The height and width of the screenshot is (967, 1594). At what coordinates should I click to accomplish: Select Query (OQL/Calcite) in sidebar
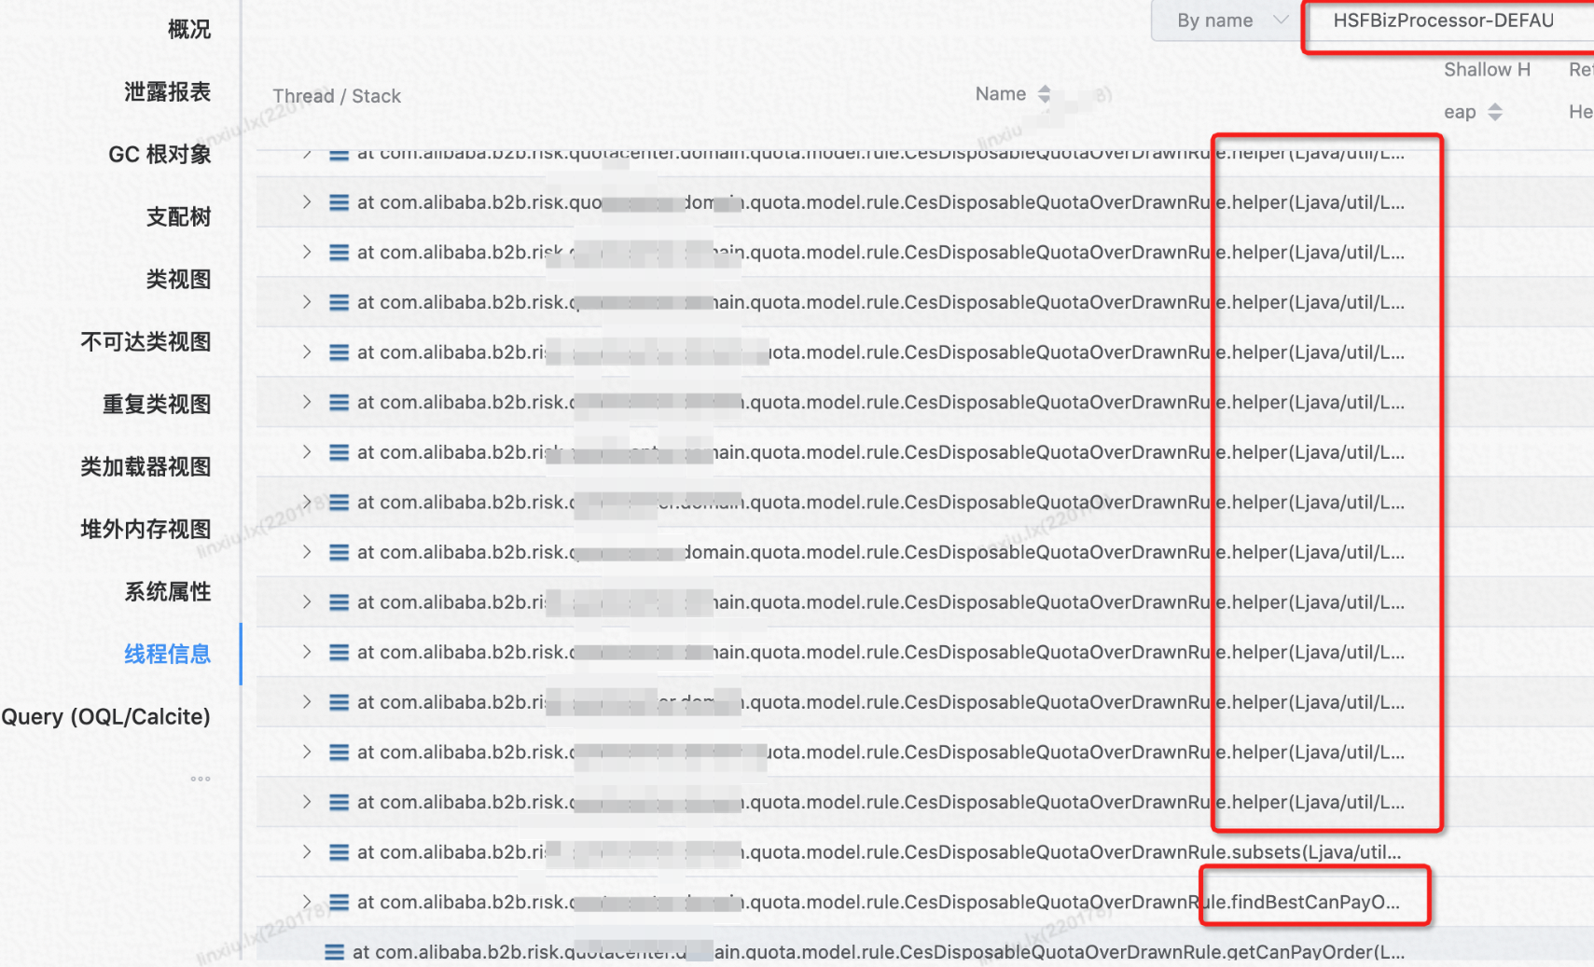(x=105, y=717)
